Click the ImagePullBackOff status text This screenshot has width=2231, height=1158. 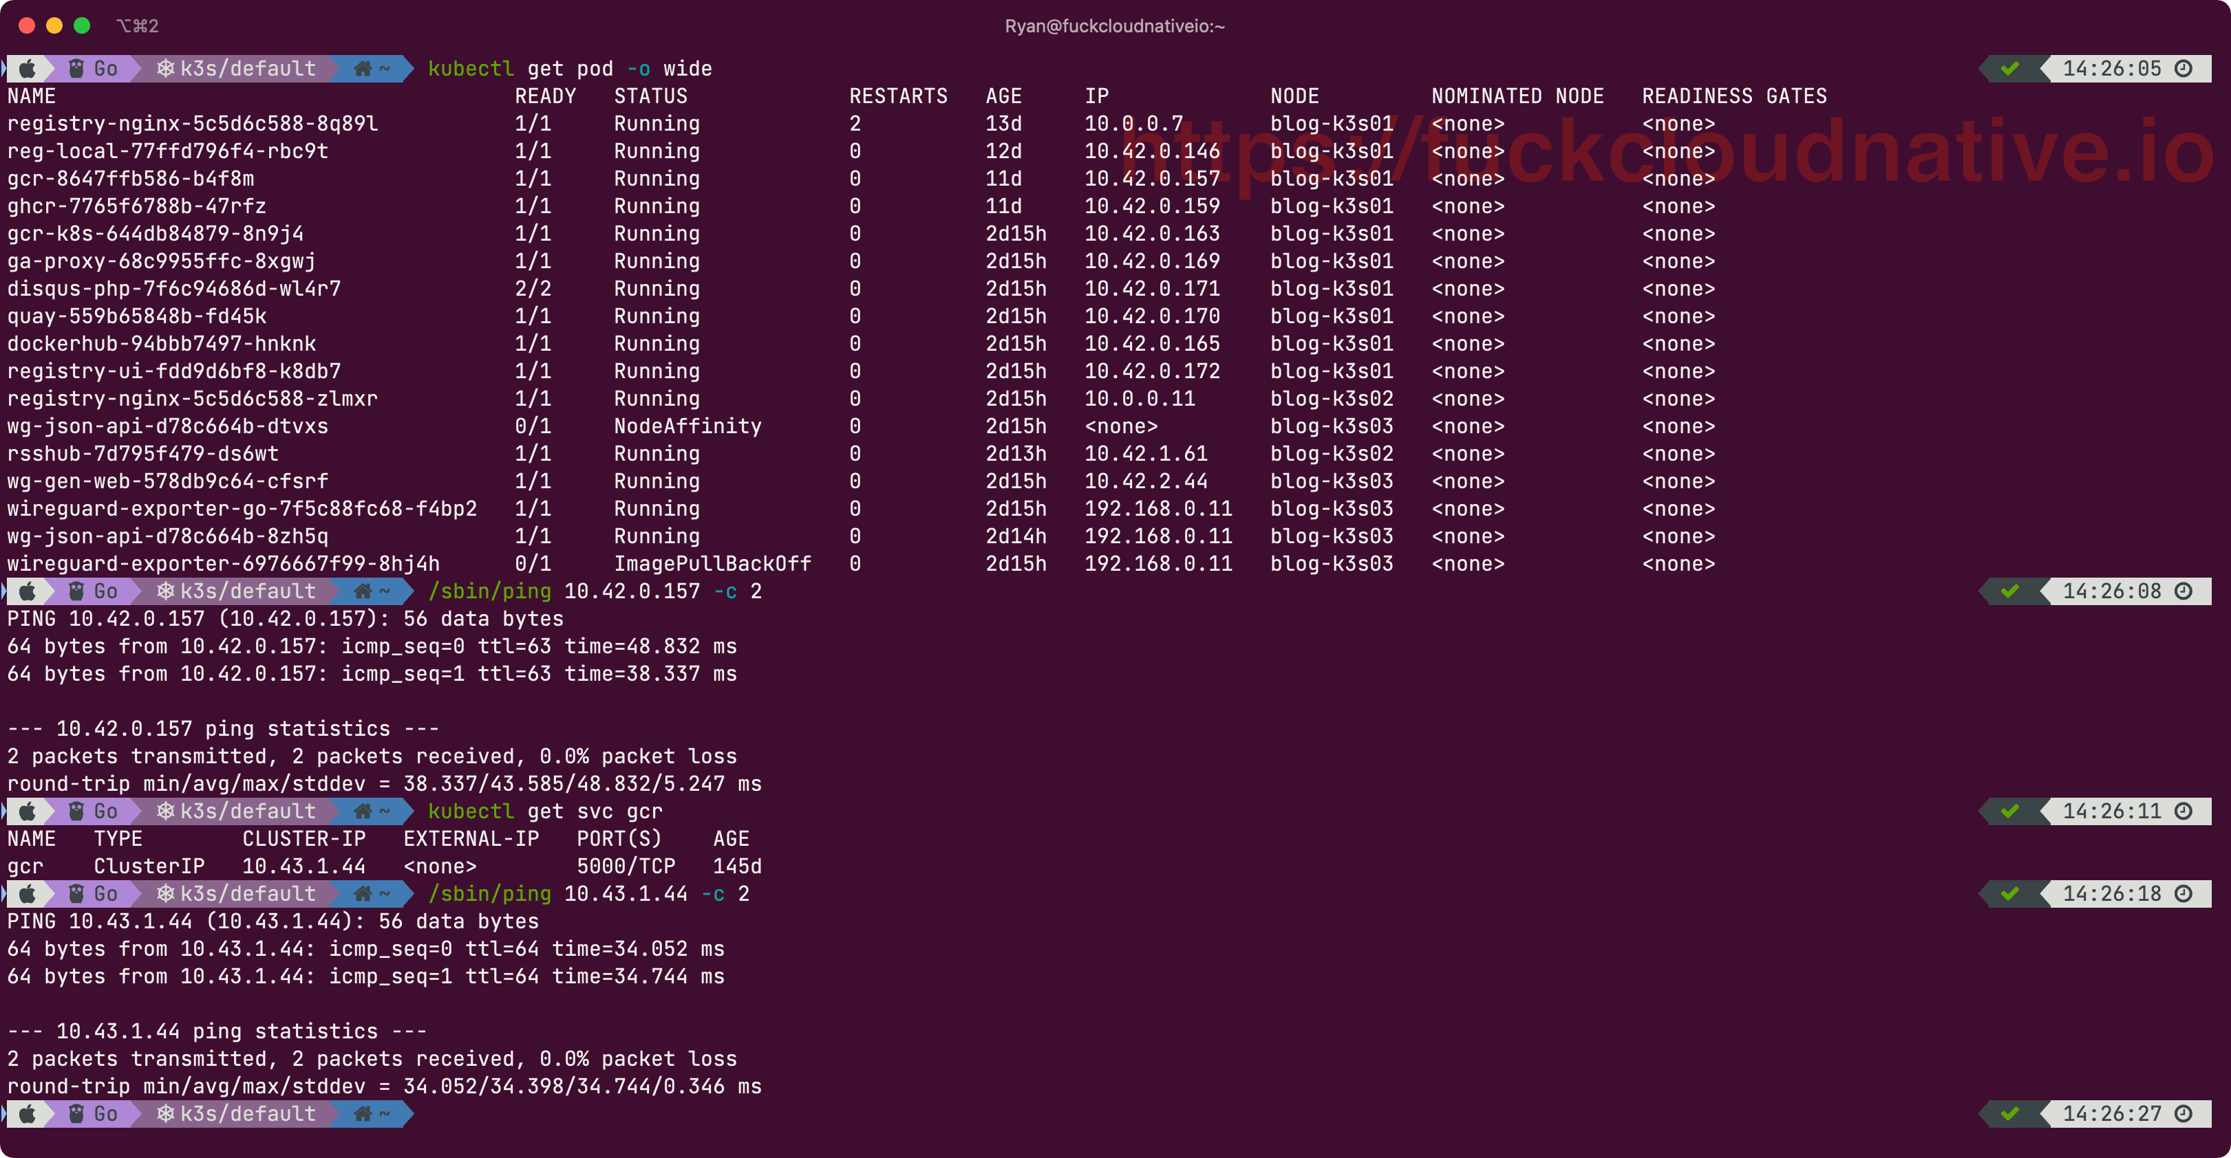pos(713,565)
